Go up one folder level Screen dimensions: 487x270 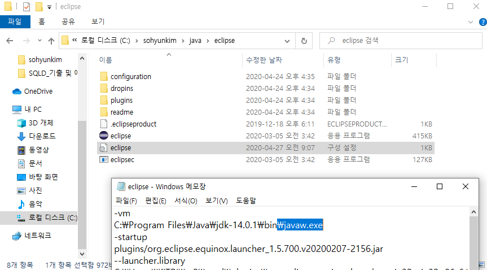[51, 41]
